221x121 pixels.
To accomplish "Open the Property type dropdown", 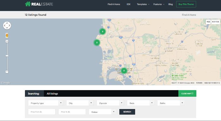I will [x=45, y=103].
